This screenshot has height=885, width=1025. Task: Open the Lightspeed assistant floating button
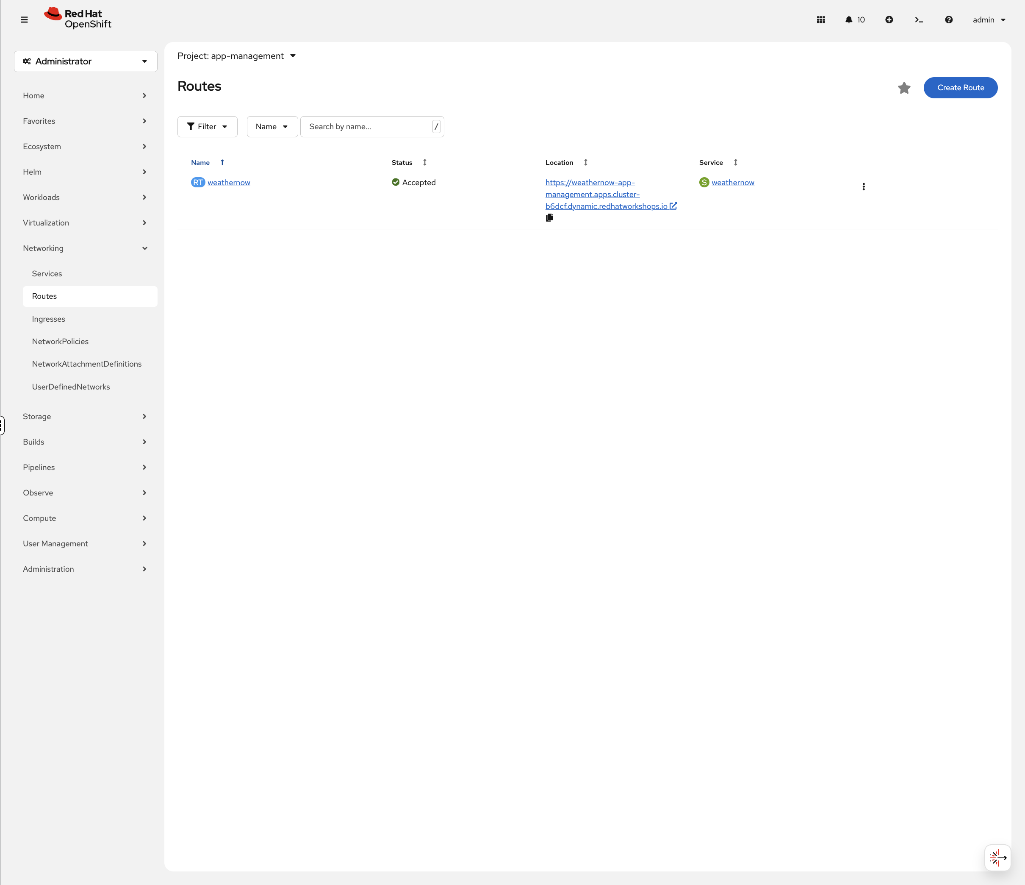(x=997, y=857)
